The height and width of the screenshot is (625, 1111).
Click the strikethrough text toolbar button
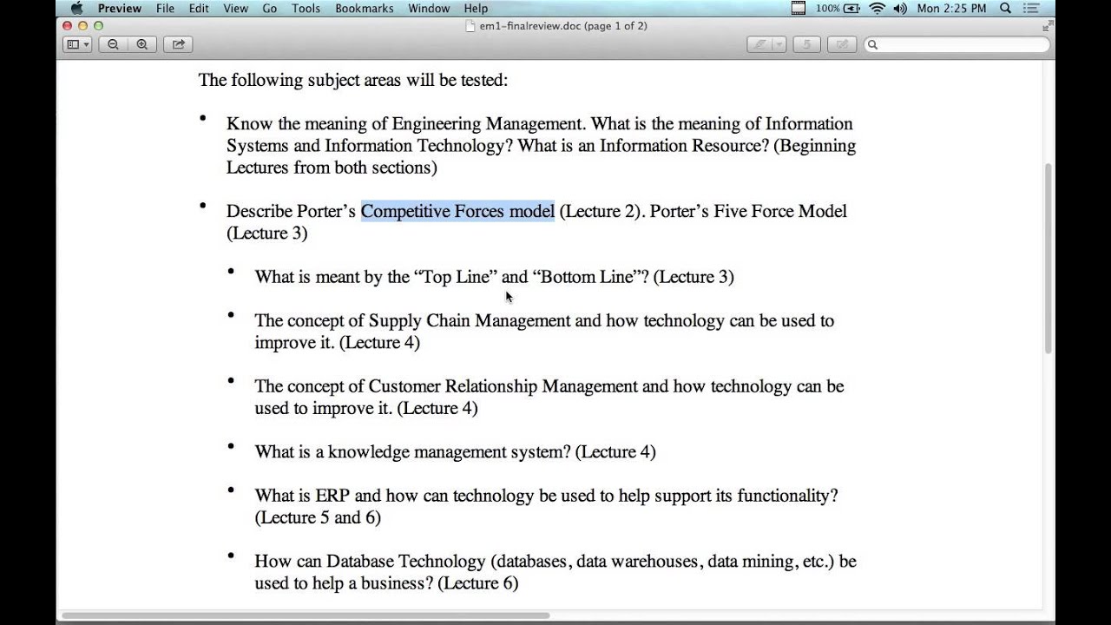806,44
